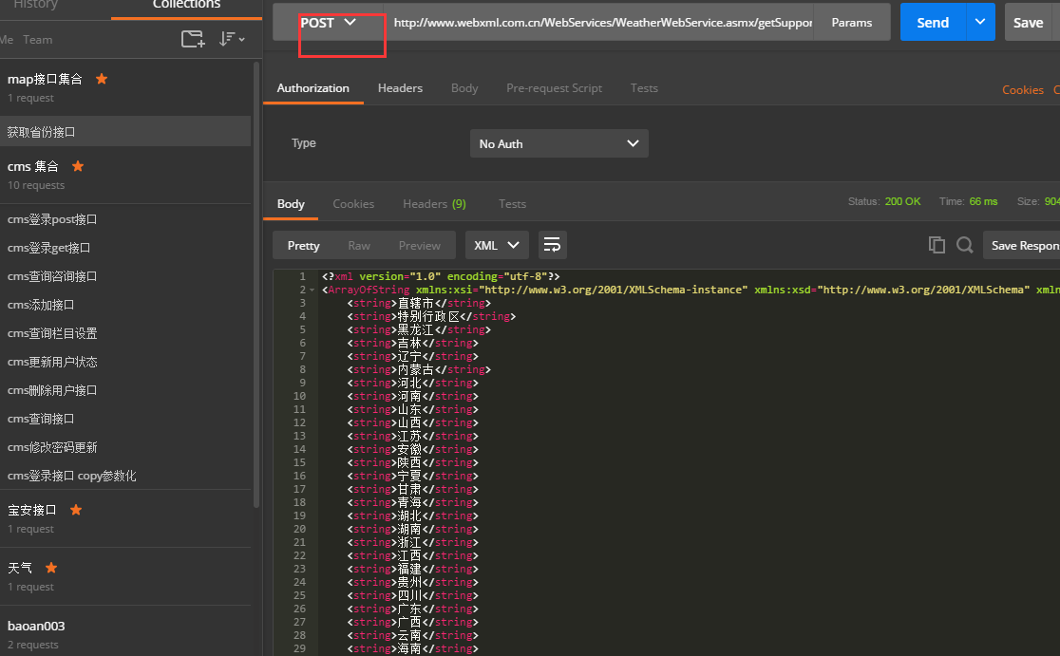Toggle the star on cms 集合
Viewport: 1060px width, 656px height.
click(x=78, y=166)
